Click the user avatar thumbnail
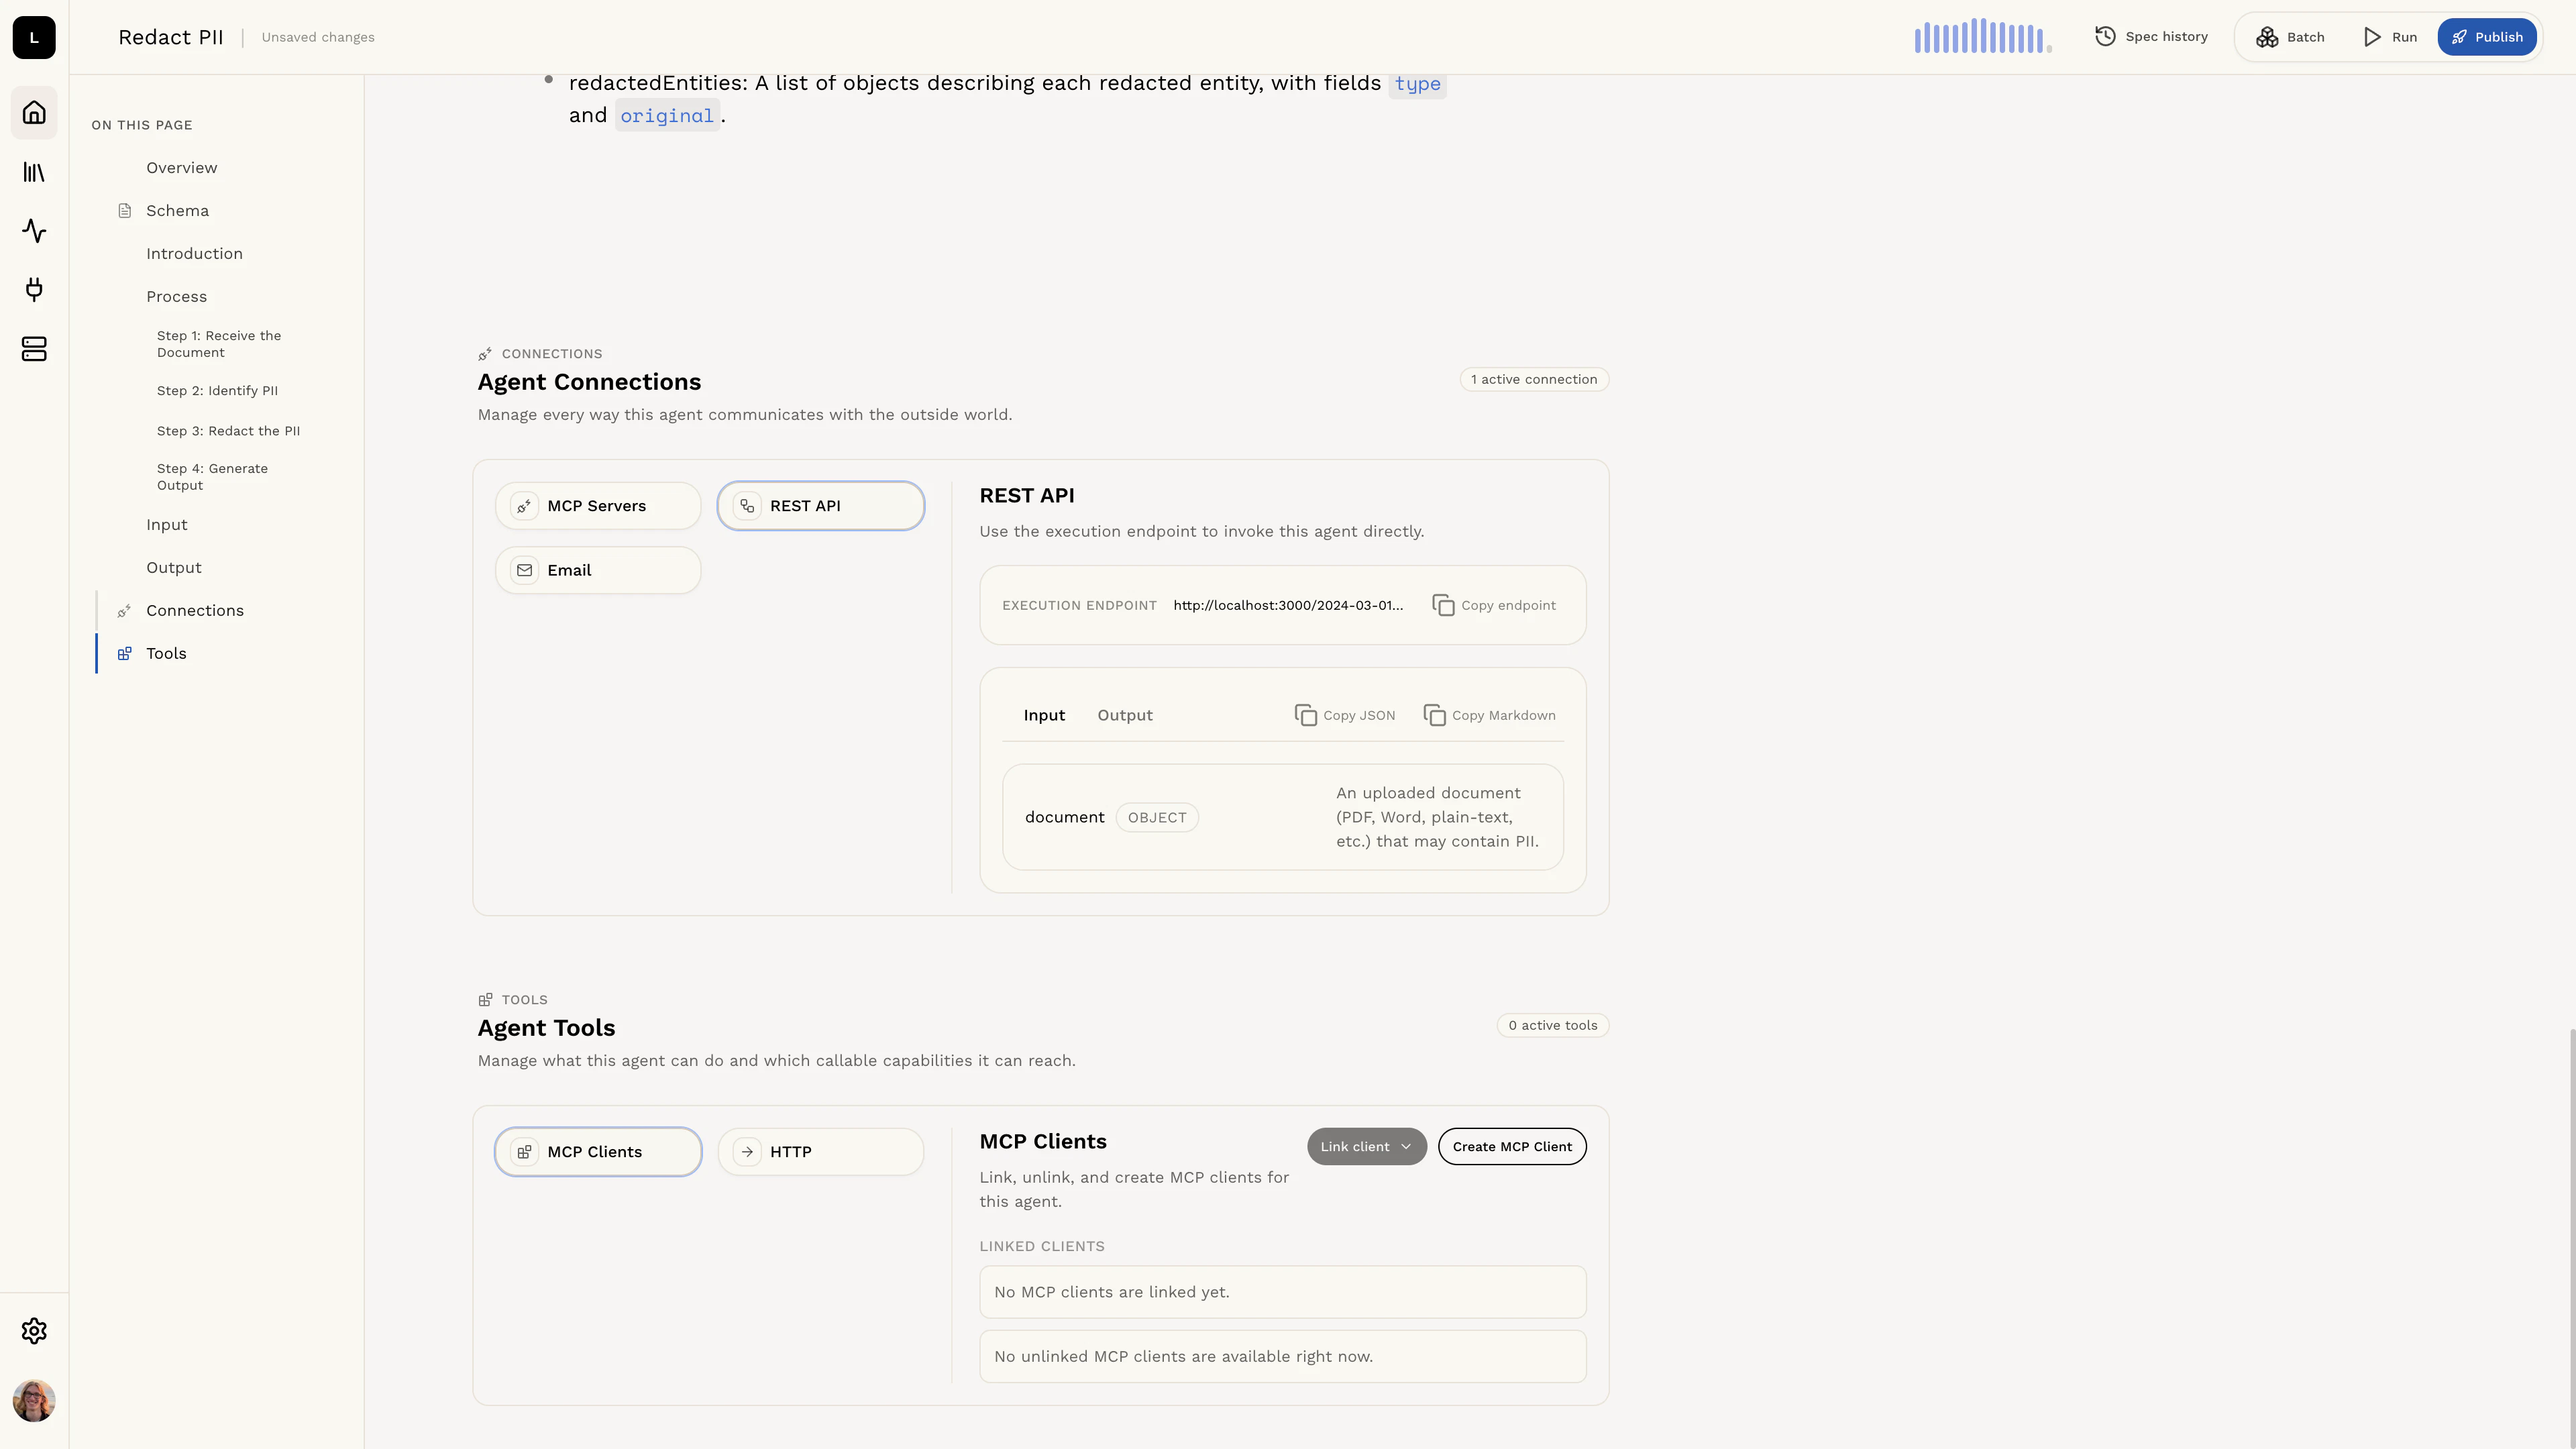The image size is (2576, 1449). tap(34, 1401)
